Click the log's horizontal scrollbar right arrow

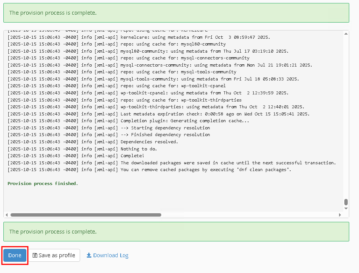coord(340,215)
